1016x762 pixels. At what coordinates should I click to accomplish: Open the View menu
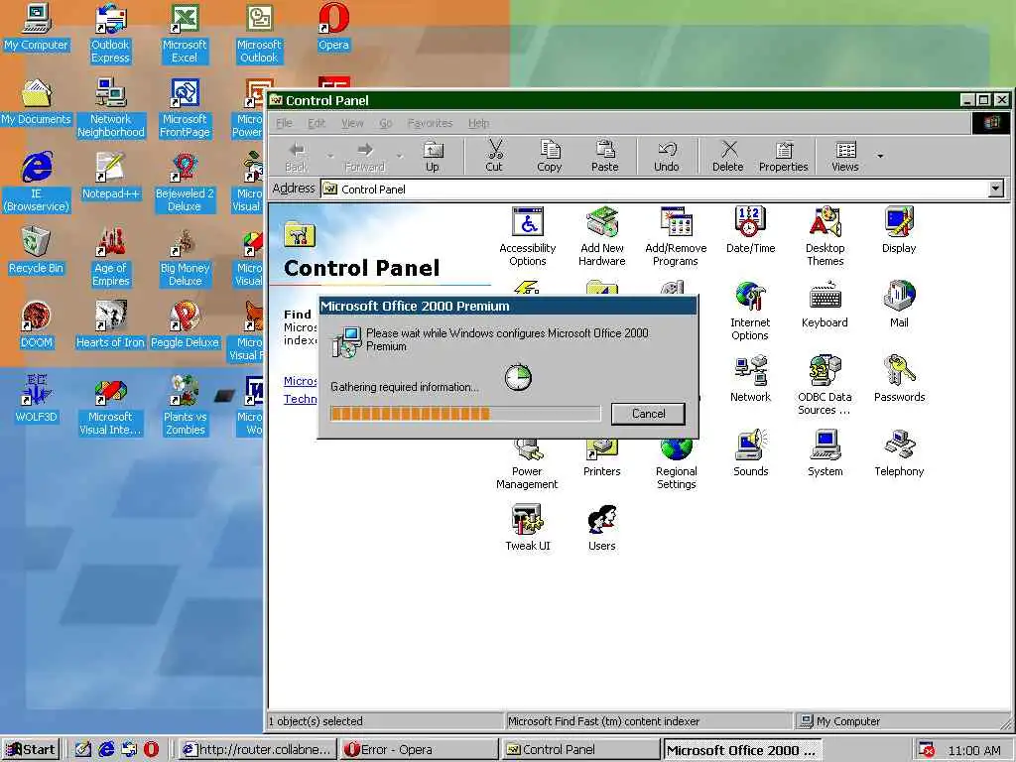click(x=352, y=123)
